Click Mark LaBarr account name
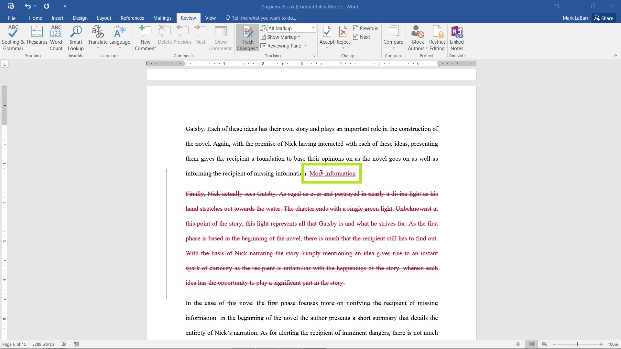621x349 pixels. (575, 18)
